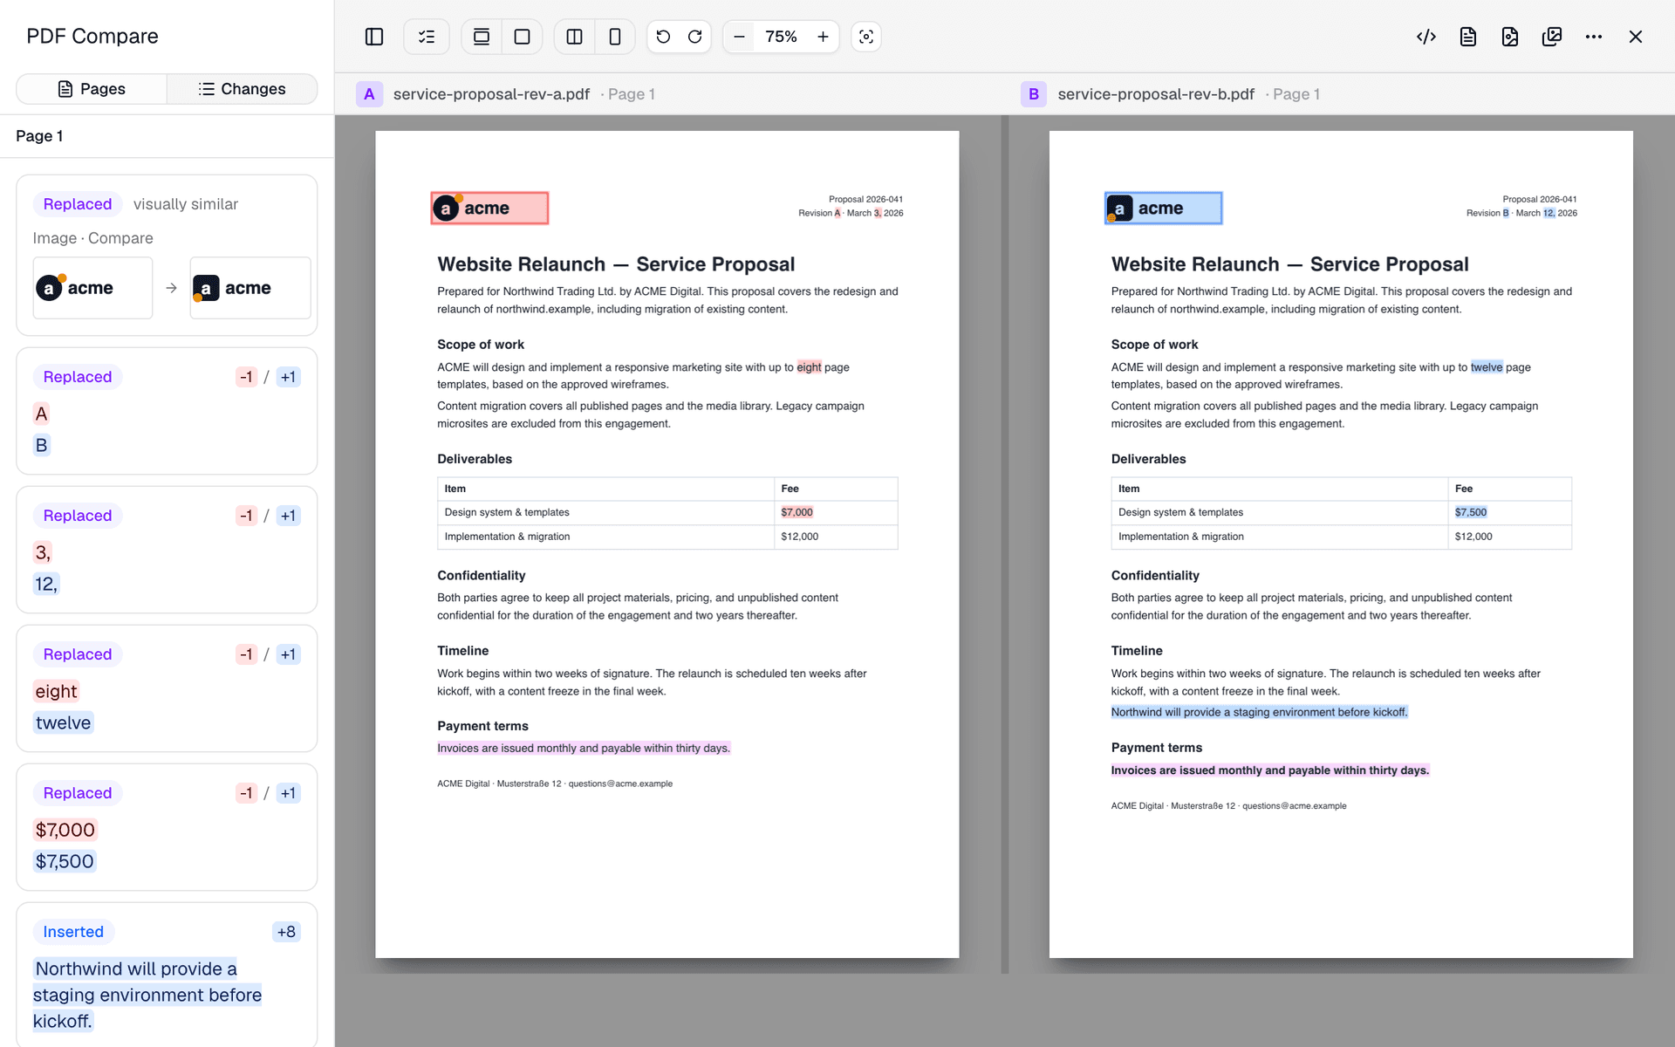
Task: Click bold invoices sentence in document B
Action: 1269,770
